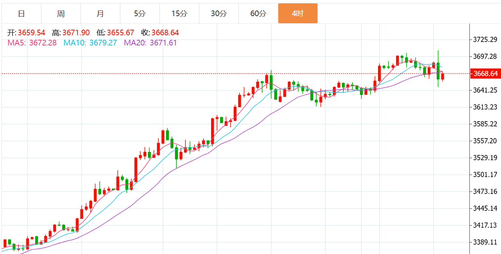The height and width of the screenshot is (254, 501).
Task: Open the 月 monthly chart tab
Action: [x=100, y=14]
